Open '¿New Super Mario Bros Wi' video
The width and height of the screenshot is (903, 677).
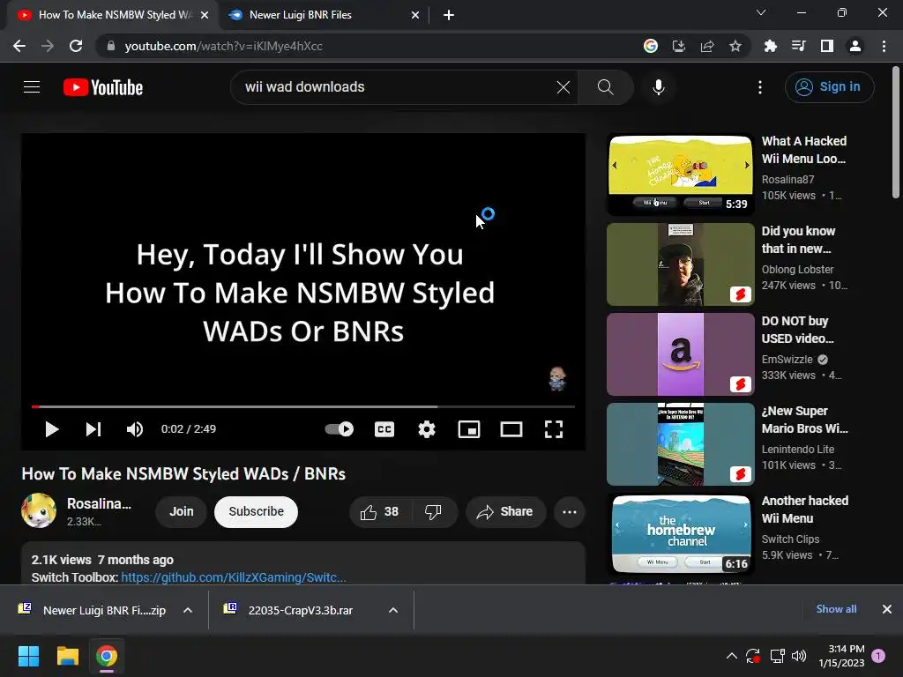point(680,444)
